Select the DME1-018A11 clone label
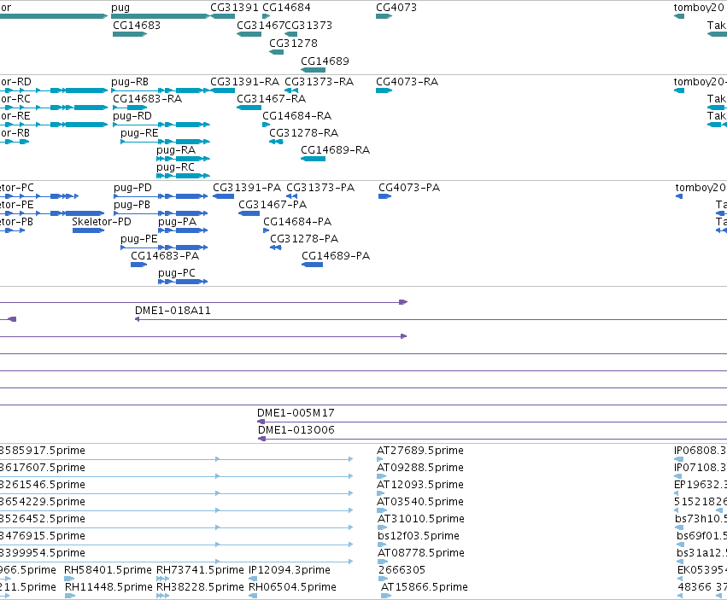The image size is (727, 600). (173, 311)
